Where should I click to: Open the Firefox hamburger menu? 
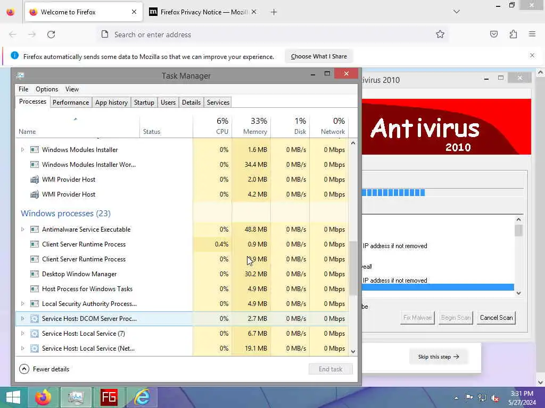[x=532, y=34]
